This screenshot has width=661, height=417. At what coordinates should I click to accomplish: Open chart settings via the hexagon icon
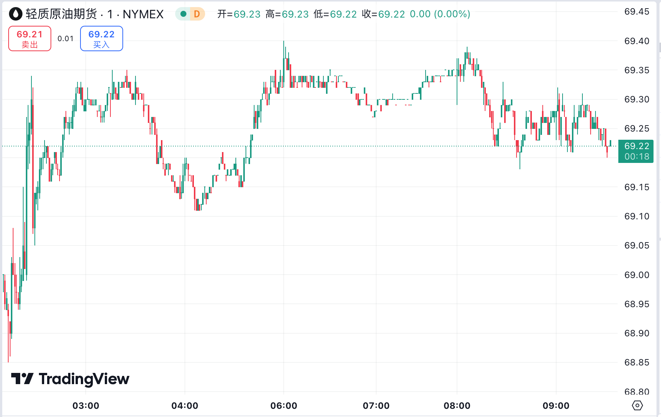pyautogui.click(x=637, y=405)
